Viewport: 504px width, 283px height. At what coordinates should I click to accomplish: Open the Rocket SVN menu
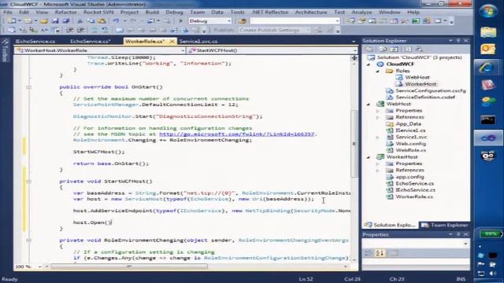[98, 13]
